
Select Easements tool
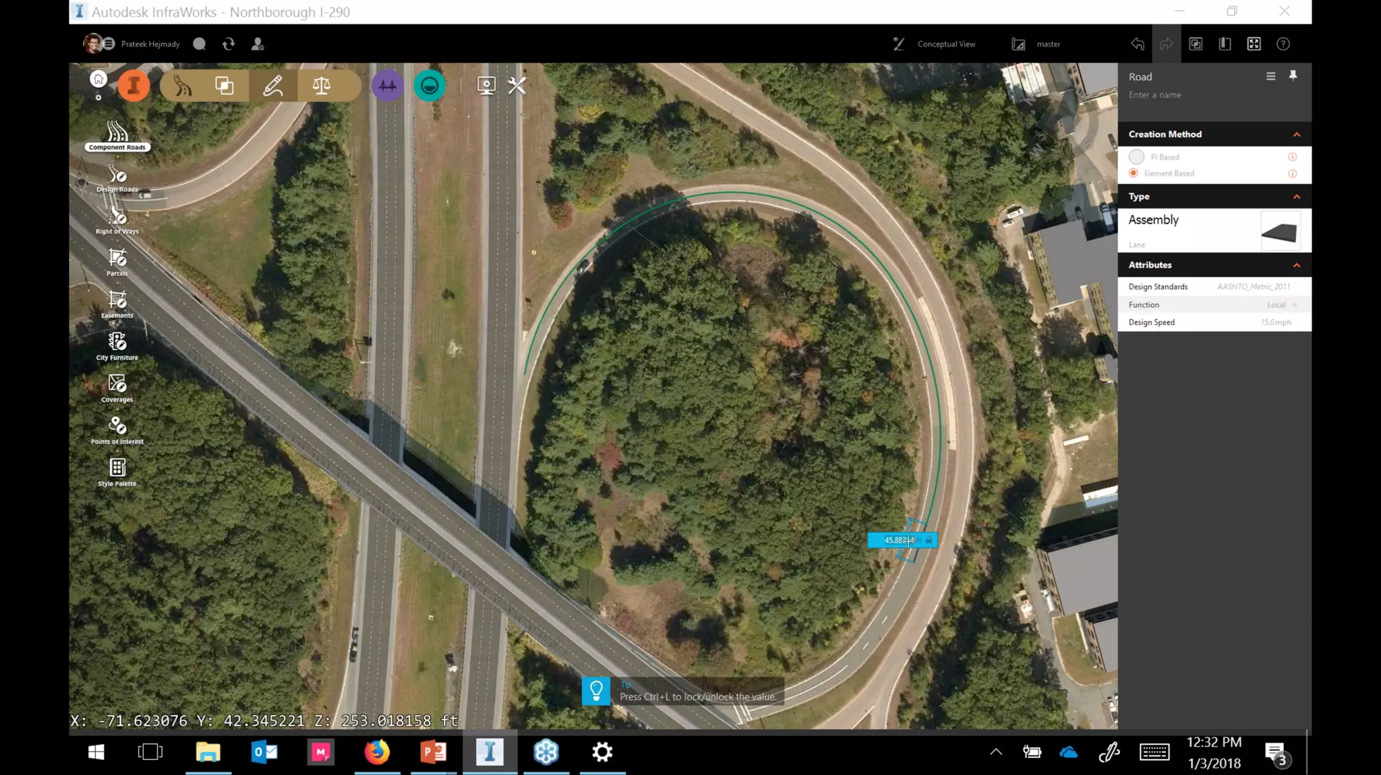pos(117,304)
